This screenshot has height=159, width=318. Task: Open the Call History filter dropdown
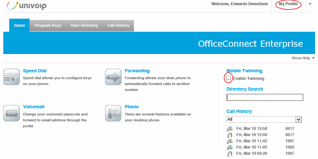point(264,119)
